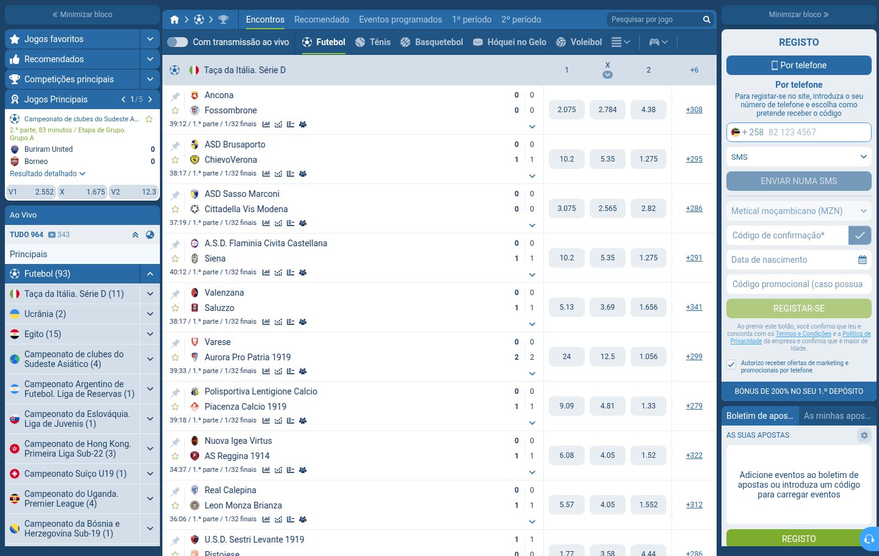The width and height of the screenshot is (879, 556).
Task: Open the support headset chat button
Action: (x=869, y=540)
